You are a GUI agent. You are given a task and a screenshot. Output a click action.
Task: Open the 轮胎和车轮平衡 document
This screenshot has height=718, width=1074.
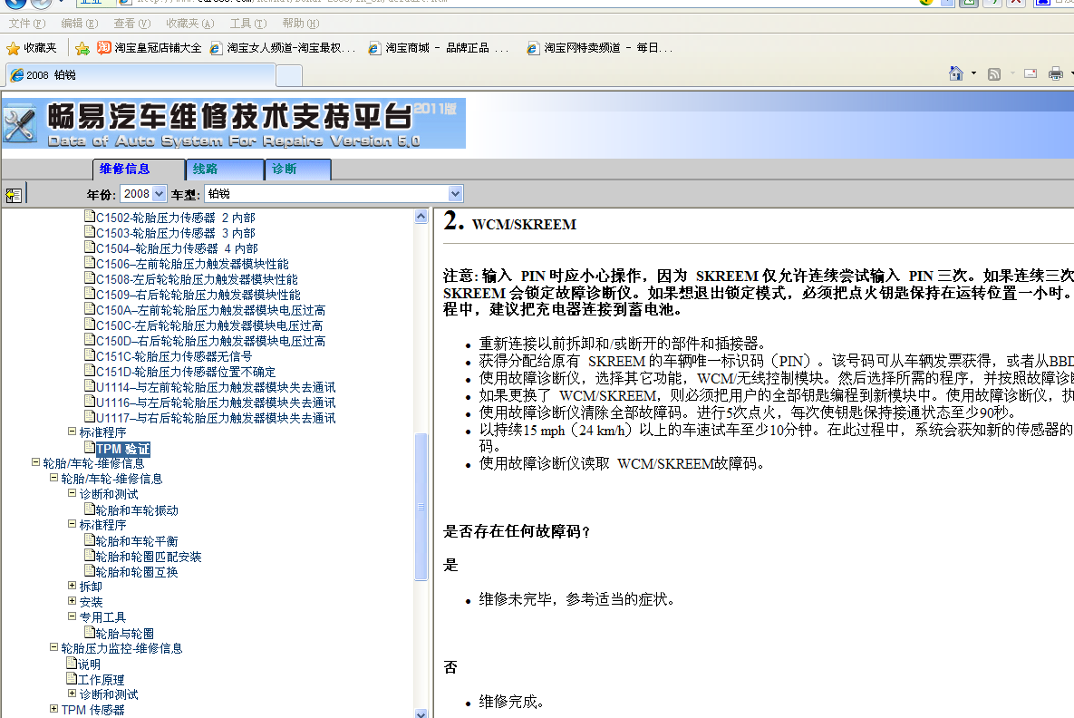131,541
